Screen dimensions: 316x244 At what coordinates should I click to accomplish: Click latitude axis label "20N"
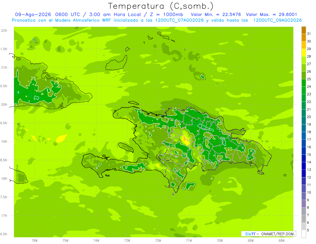[4, 104]
